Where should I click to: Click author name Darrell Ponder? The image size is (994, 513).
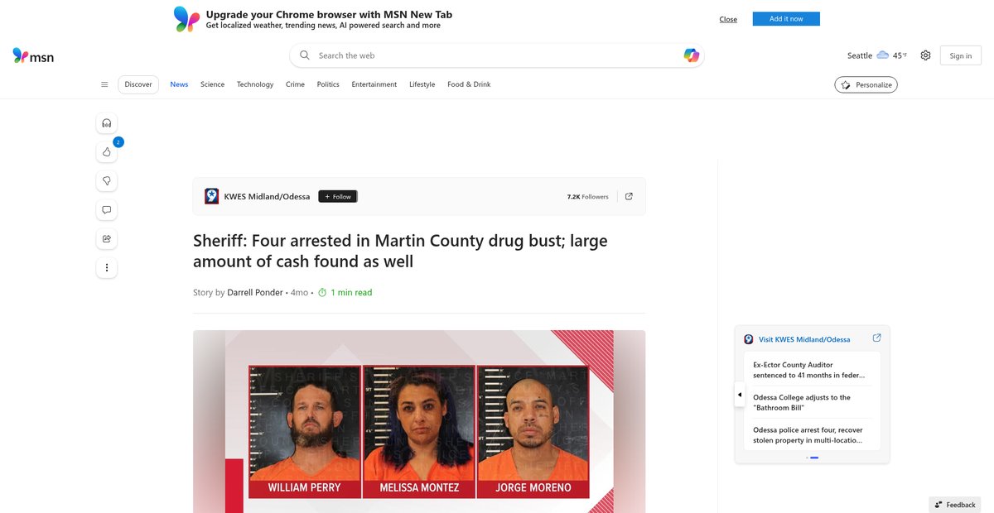pos(255,293)
